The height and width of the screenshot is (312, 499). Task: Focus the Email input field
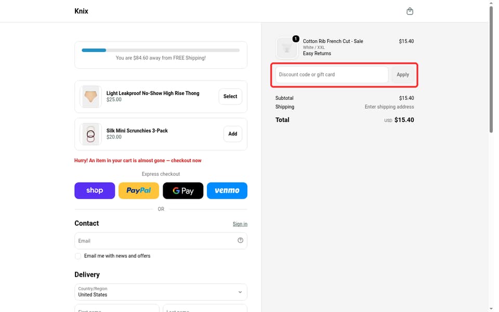click(x=161, y=241)
